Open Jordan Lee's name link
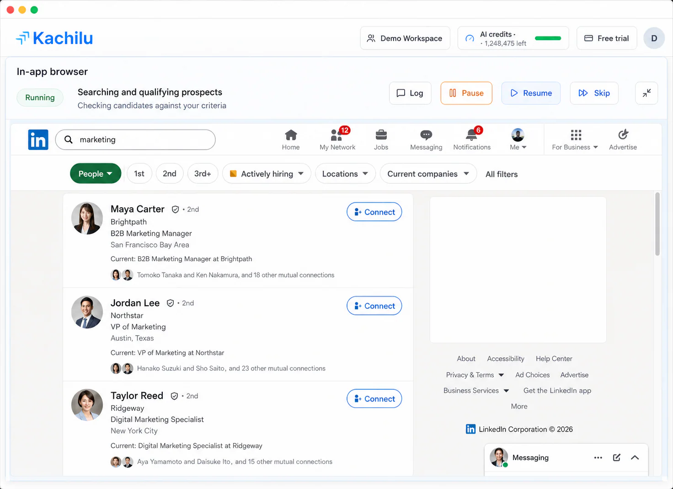The height and width of the screenshot is (489, 673). point(135,303)
